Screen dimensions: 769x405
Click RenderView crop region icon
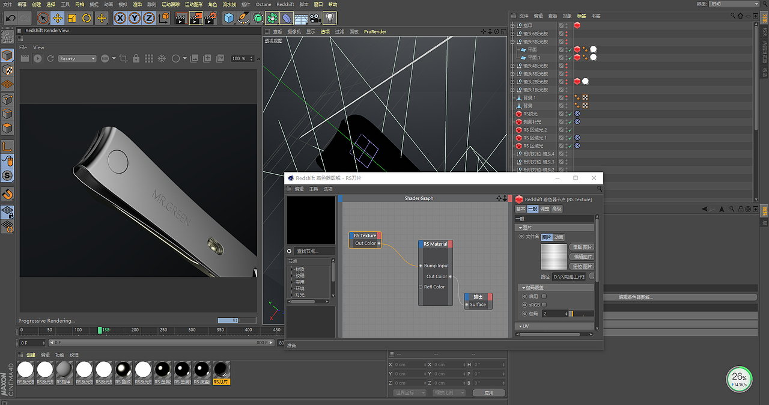(124, 58)
